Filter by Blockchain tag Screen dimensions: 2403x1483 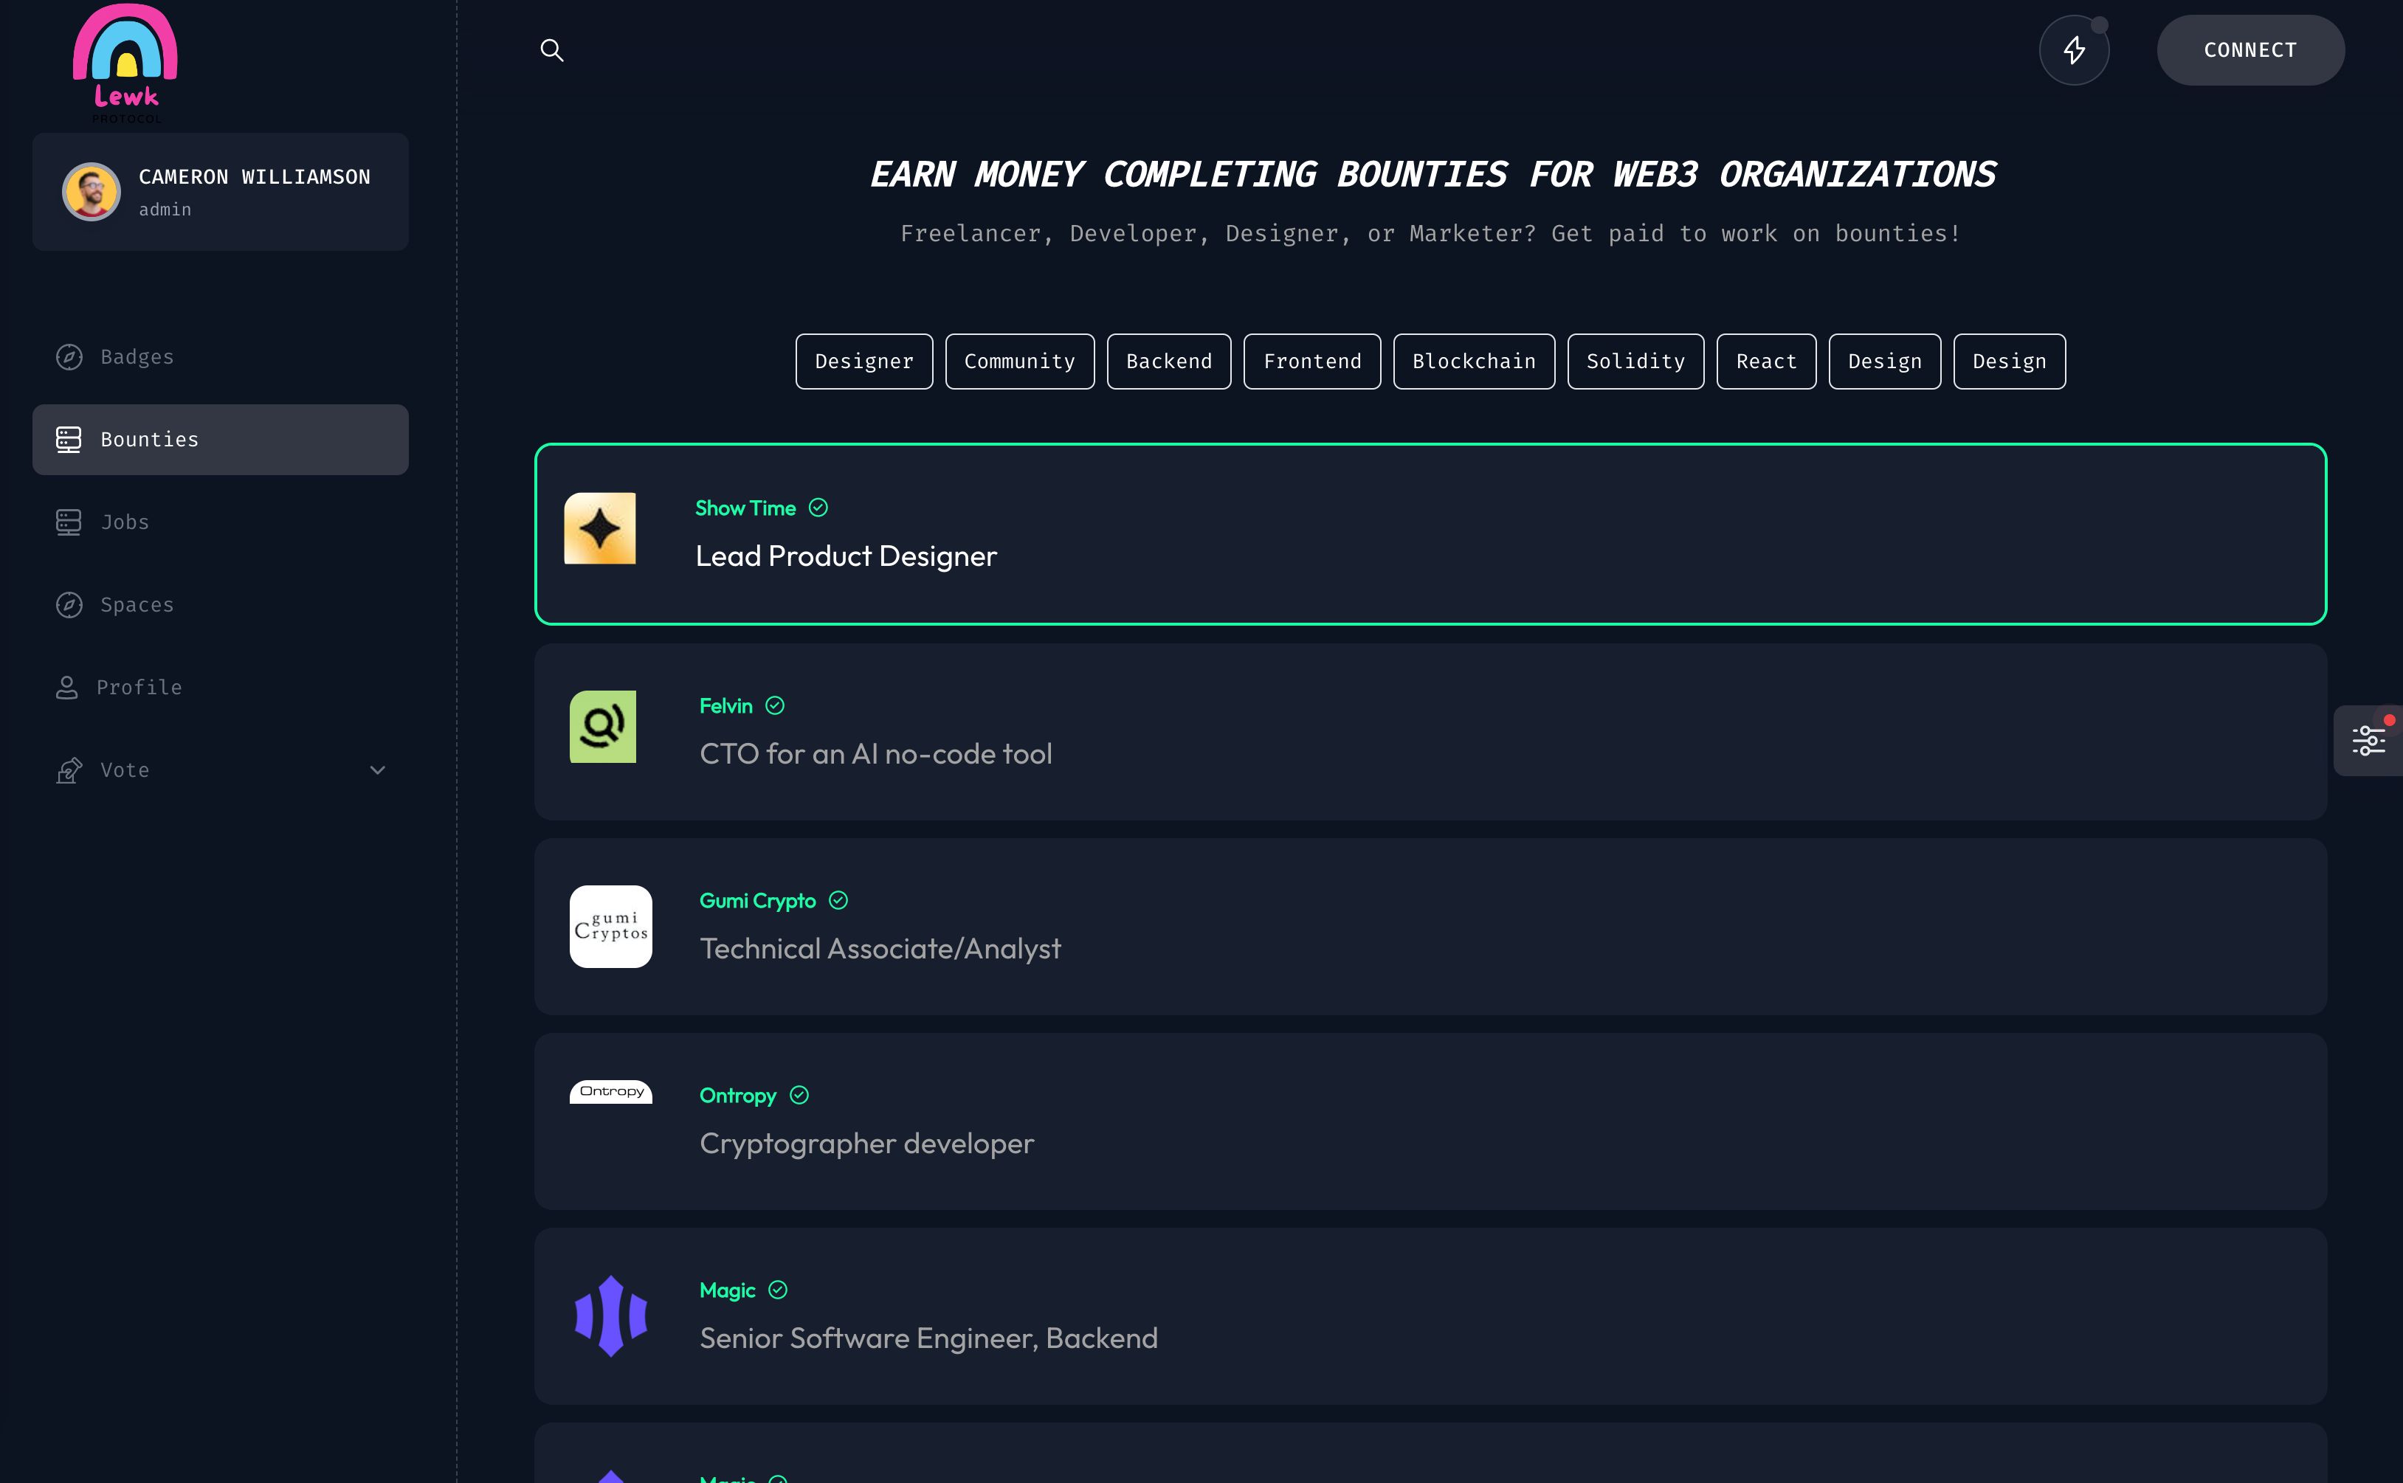(1474, 362)
